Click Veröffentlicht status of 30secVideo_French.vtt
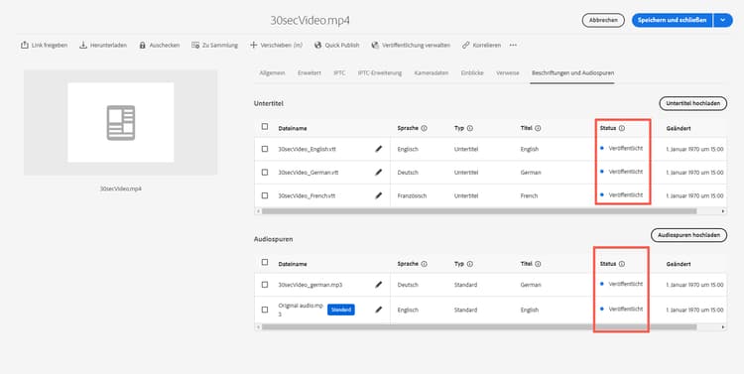The width and height of the screenshot is (744, 374). (625, 195)
